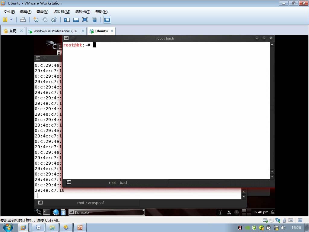Open Windows Explorer from the taskbar

[52, 227]
